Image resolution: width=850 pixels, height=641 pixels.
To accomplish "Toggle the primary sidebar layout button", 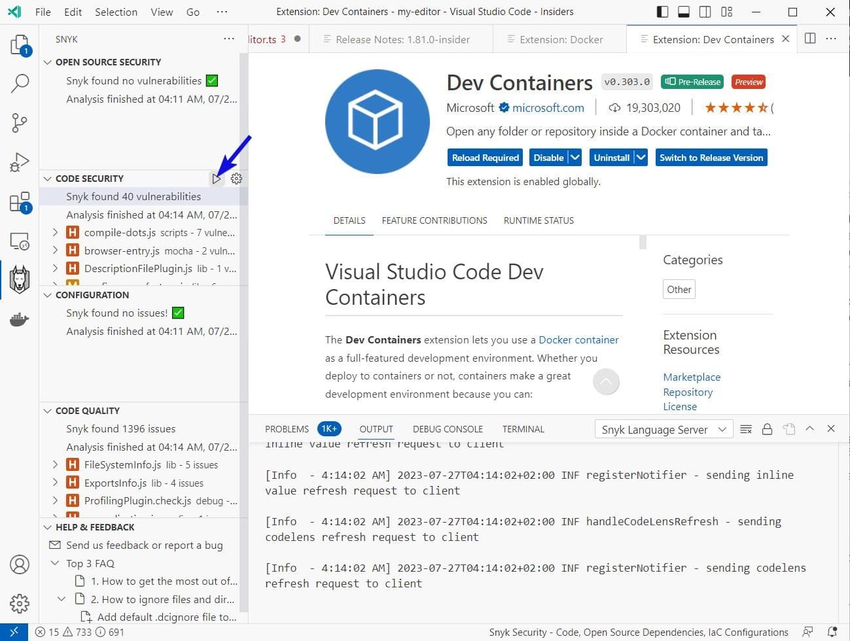I will pos(662,12).
